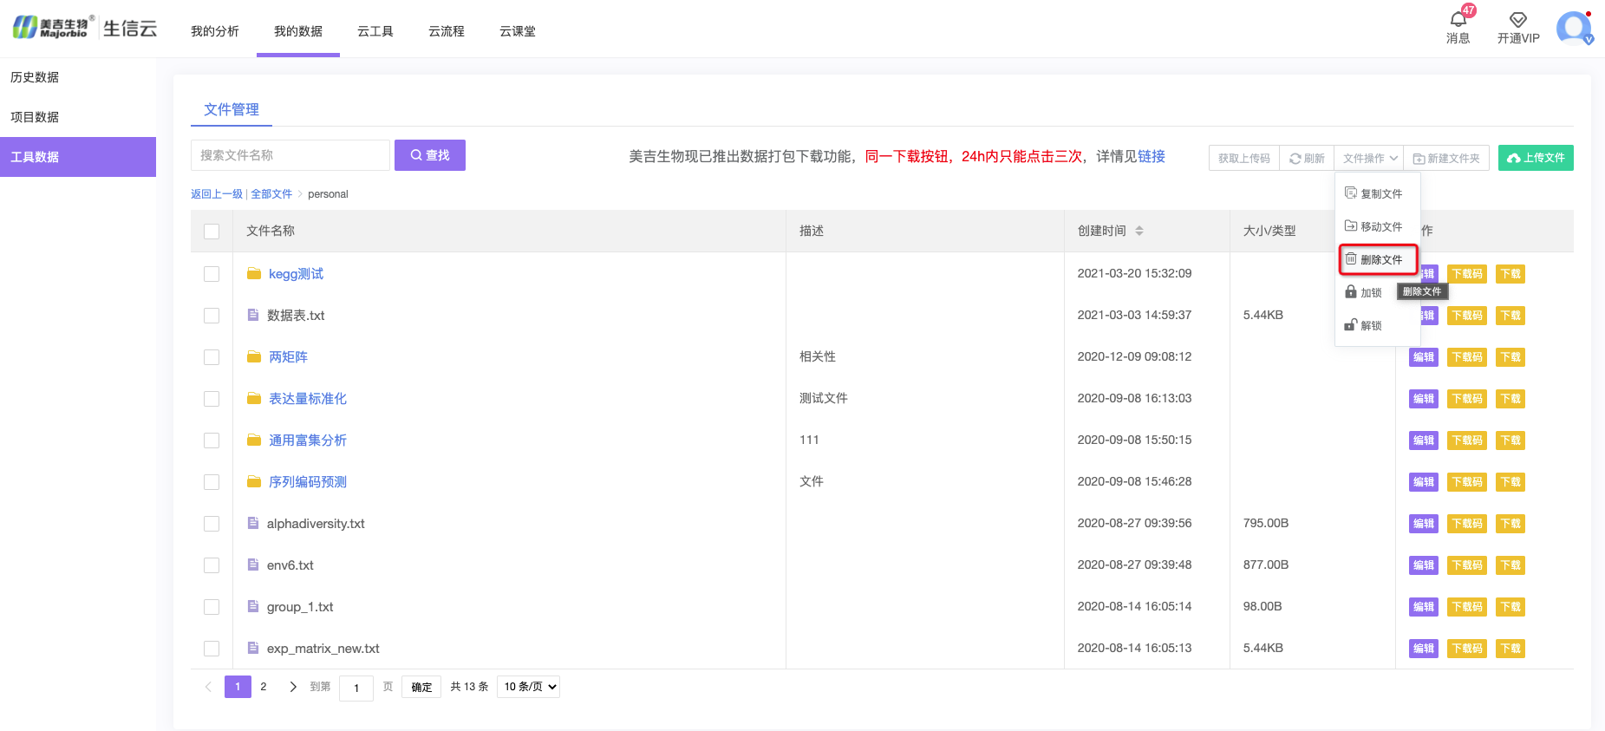Open the notification bell messages

click(1458, 20)
